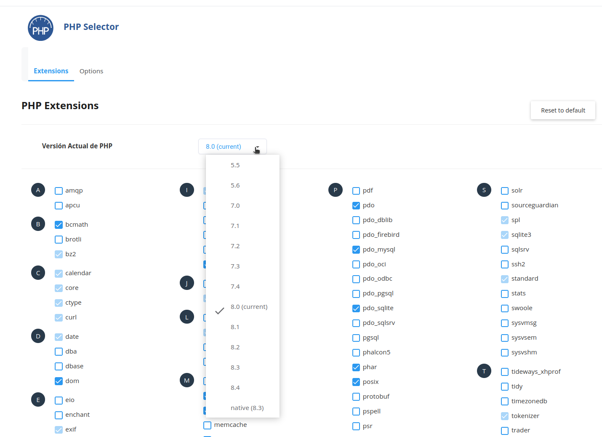
Task: Enable the amqp extension checkbox
Action: [59, 191]
